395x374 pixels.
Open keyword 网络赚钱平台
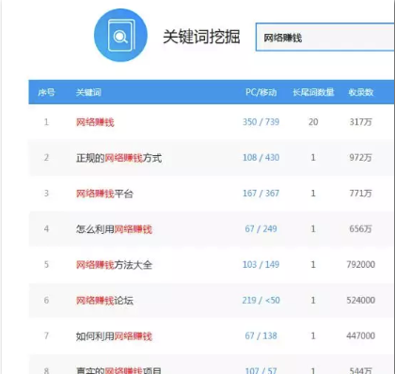tap(104, 194)
